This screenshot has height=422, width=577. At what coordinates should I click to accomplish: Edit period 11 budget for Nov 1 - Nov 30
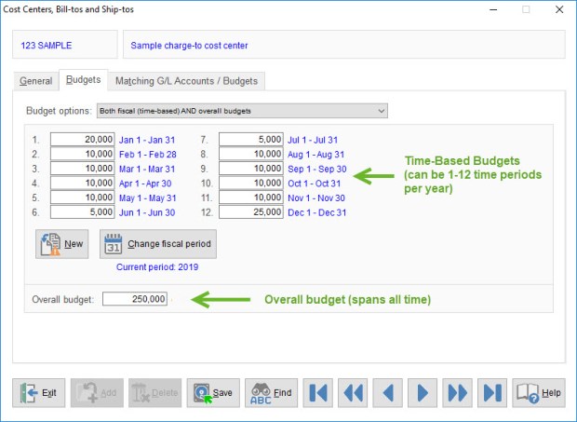tap(251, 197)
